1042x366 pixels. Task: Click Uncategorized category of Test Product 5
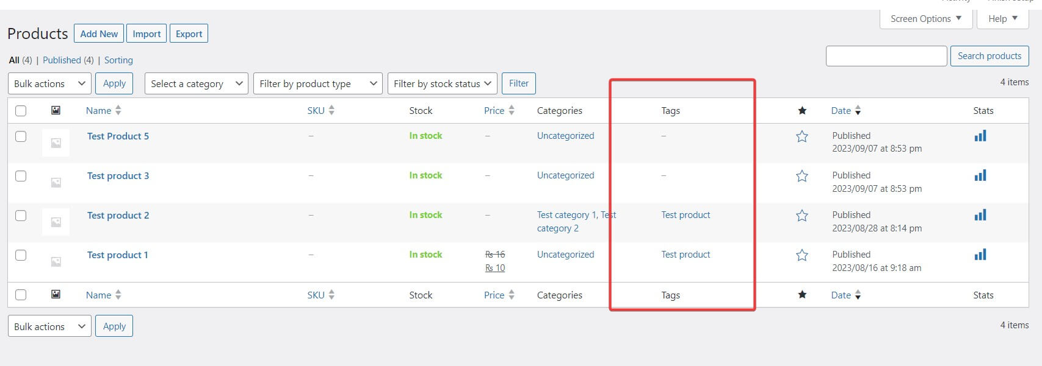pyautogui.click(x=565, y=136)
